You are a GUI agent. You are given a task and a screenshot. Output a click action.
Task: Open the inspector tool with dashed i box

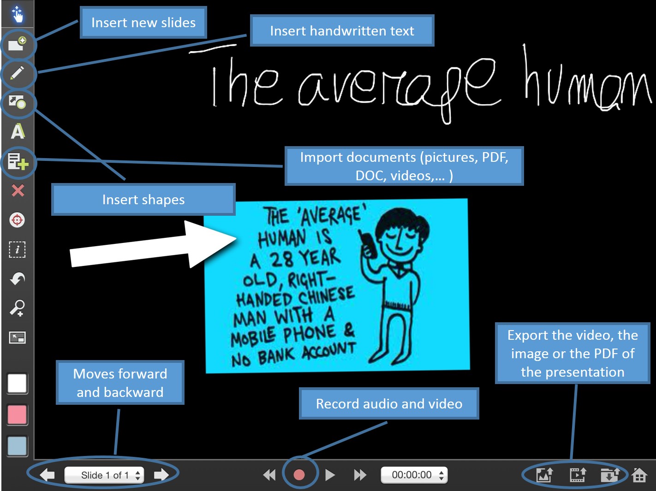[17, 249]
